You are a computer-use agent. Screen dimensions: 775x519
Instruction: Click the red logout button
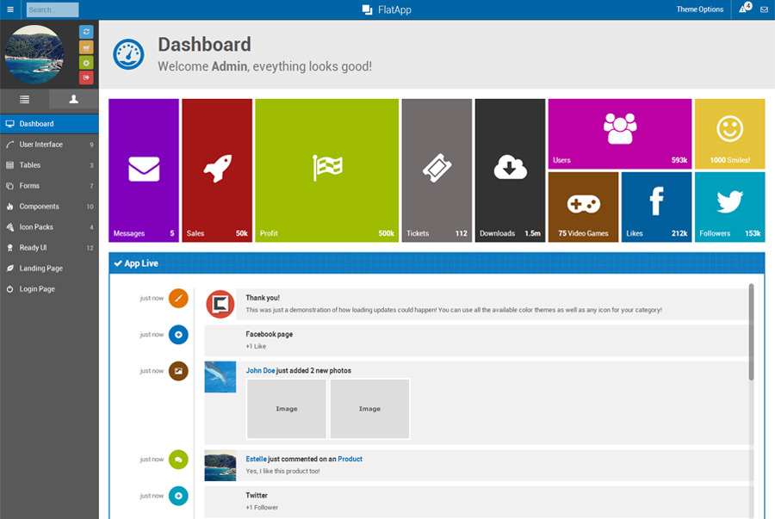tap(86, 77)
